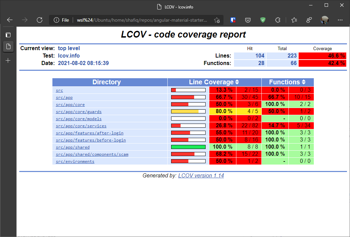Open the src/app/core/services directory
Screen dimensions: 350x237
(x=81, y=126)
